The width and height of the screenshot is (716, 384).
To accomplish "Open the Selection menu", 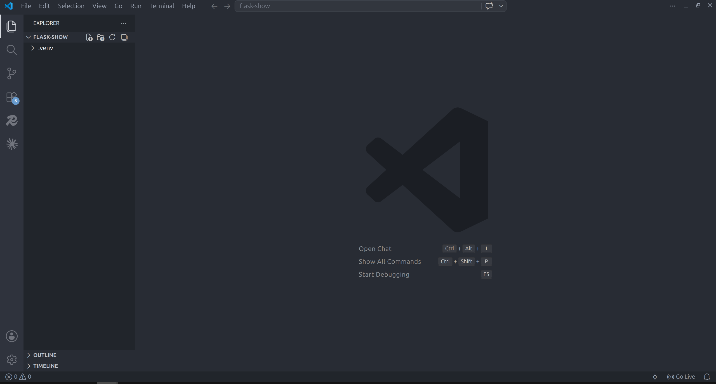I will point(71,6).
